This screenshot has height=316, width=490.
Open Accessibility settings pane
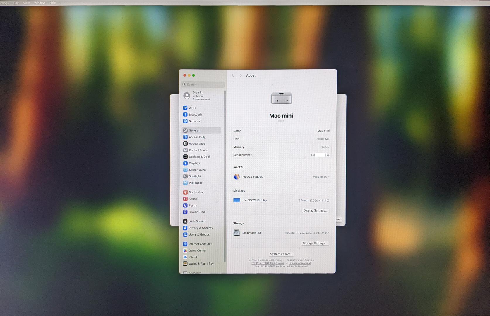[x=197, y=137]
